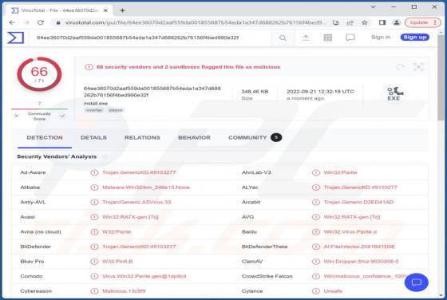
Task: Open the blue chat bubble widget
Action: (x=416, y=282)
